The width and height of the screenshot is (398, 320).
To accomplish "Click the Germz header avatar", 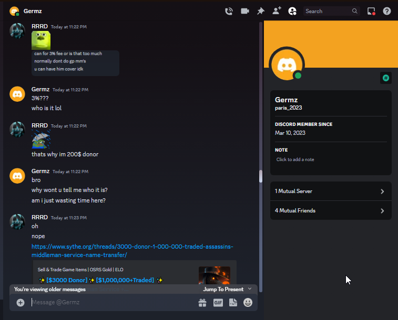I will (14, 11).
